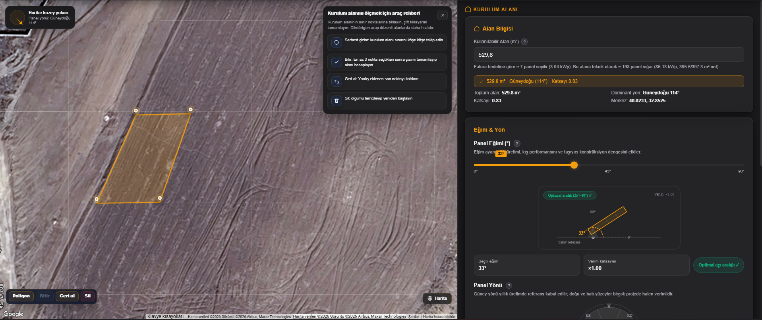Click the 'KURULUM ALANI' panel title
The image size is (762, 320).
495,10
